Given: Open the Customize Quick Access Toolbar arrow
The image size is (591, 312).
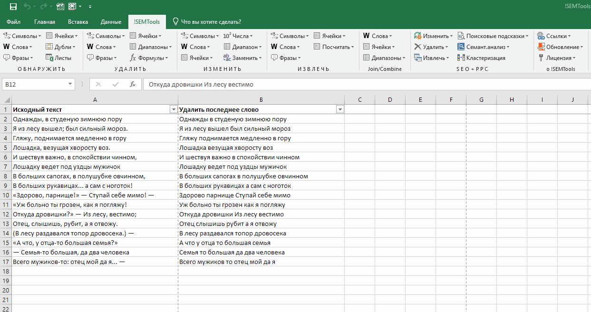Looking at the screenshot, I should (x=90, y=7).
